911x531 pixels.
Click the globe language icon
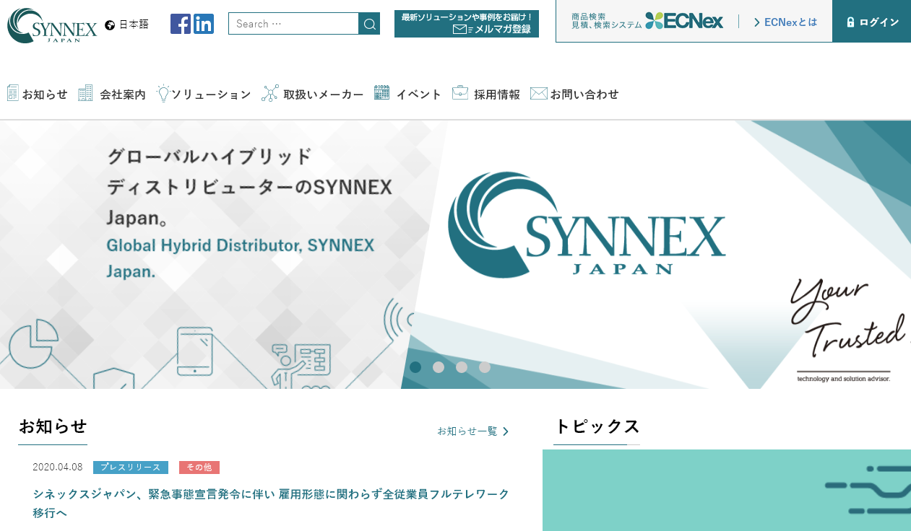click(110, 25)
